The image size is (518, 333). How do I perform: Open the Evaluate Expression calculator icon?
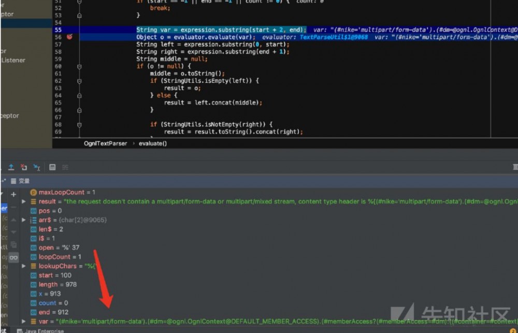click(x=52, y=167)
